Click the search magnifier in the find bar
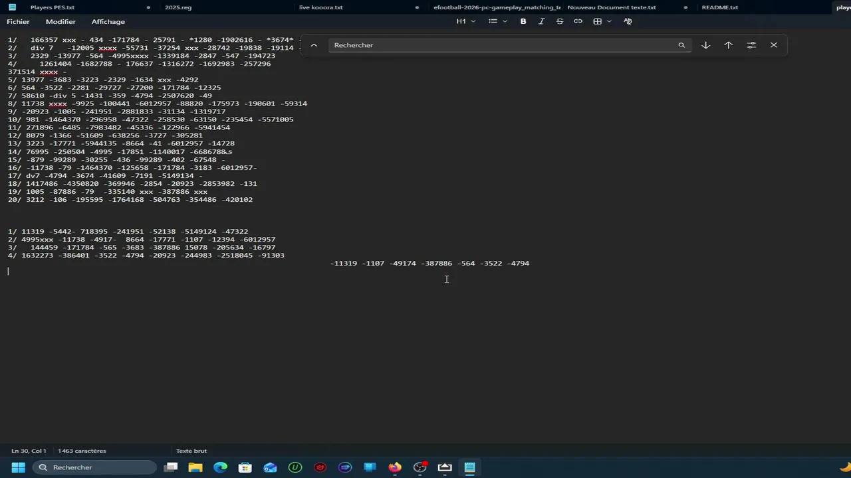The image size is (851, 478). pos(681,45)
